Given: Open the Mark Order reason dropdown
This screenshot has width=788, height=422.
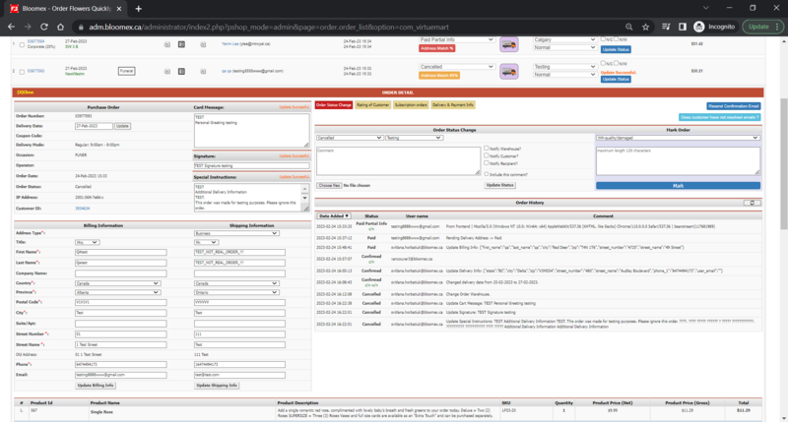Looking at the screenshot, I should point(678,138).
